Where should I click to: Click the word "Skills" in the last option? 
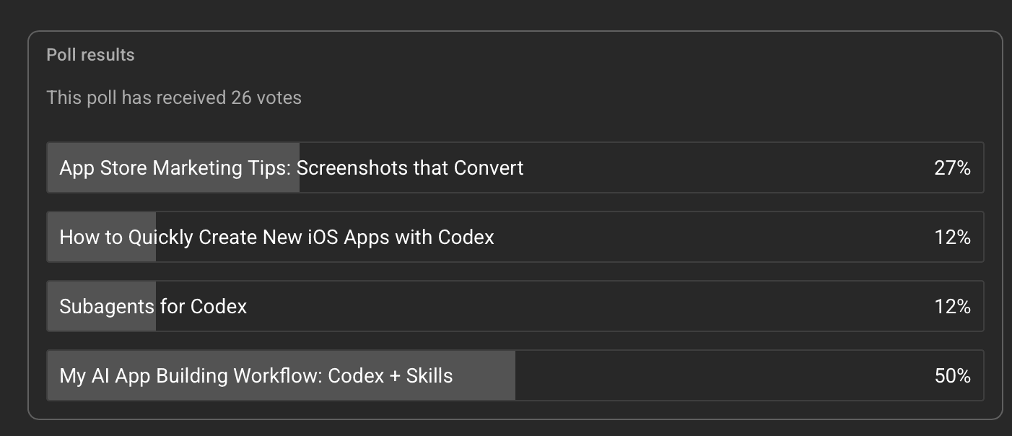click(429, 376)
